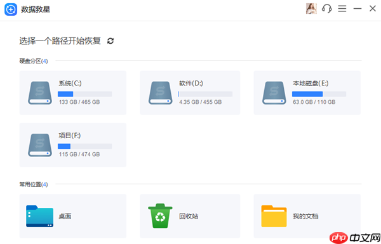
Task: Click the 本地磁盘(E:) usage progress bar
Action: pyautogui.click(x=319, y=94)
